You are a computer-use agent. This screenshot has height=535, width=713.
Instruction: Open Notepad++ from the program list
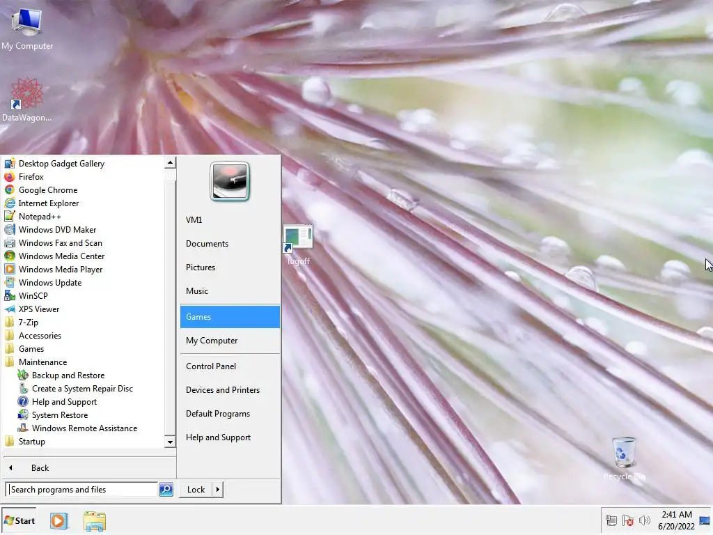(x=40, y=216)
